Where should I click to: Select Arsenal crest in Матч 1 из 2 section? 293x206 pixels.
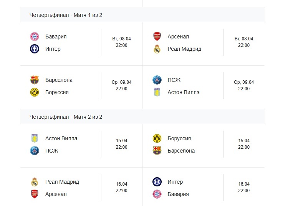pos(157,37)
